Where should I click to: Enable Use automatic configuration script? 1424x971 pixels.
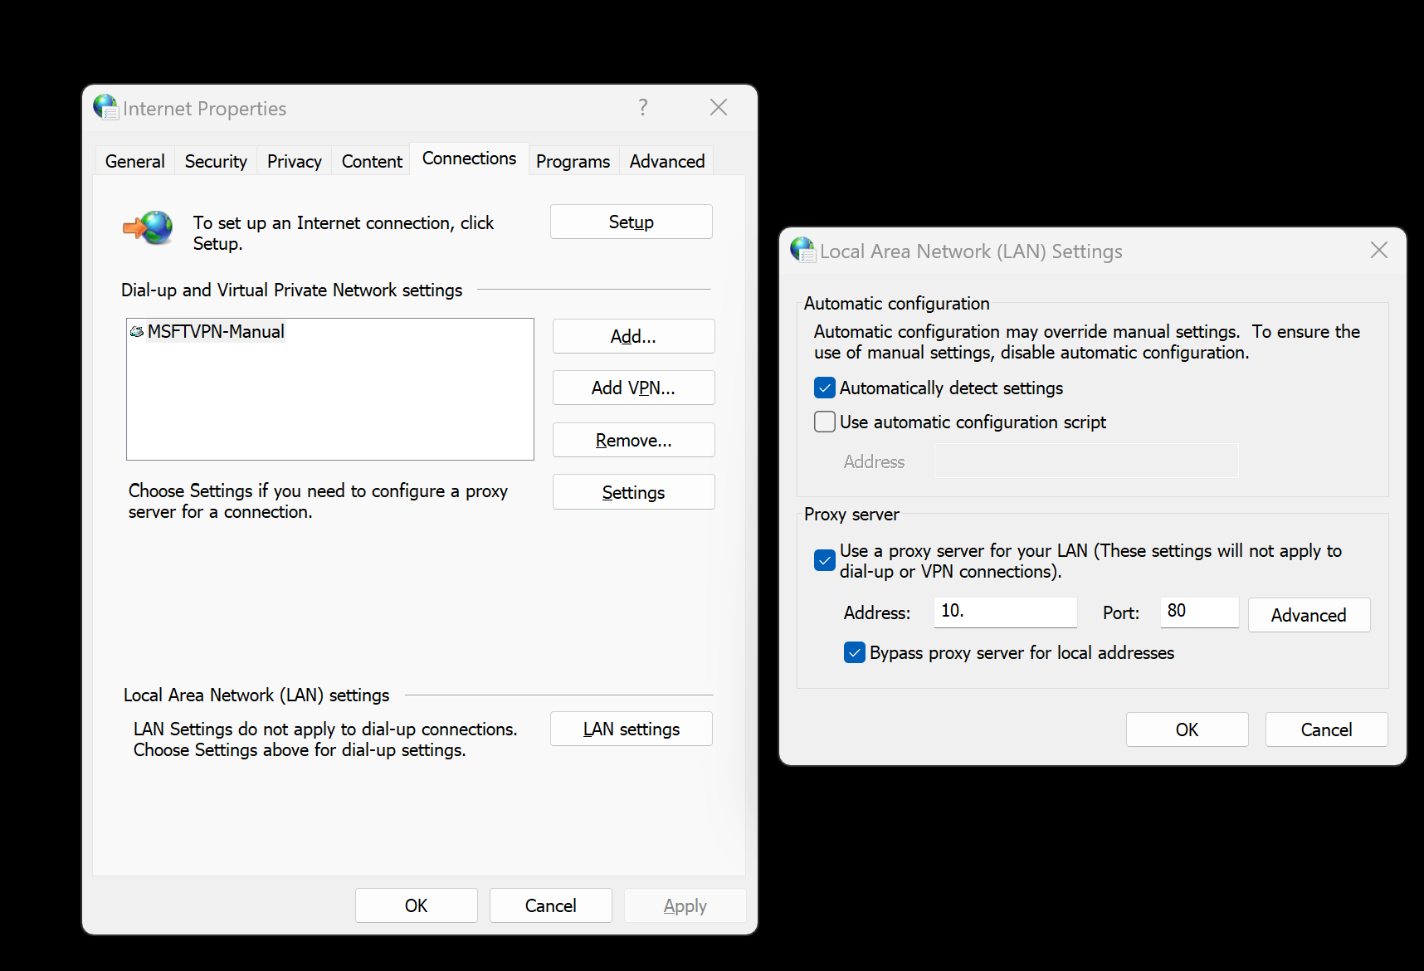click(825, 422)
